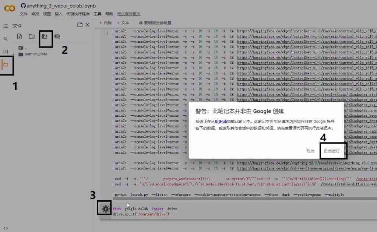
Task: Open the search sidebar icon
Action: [6, 39]
